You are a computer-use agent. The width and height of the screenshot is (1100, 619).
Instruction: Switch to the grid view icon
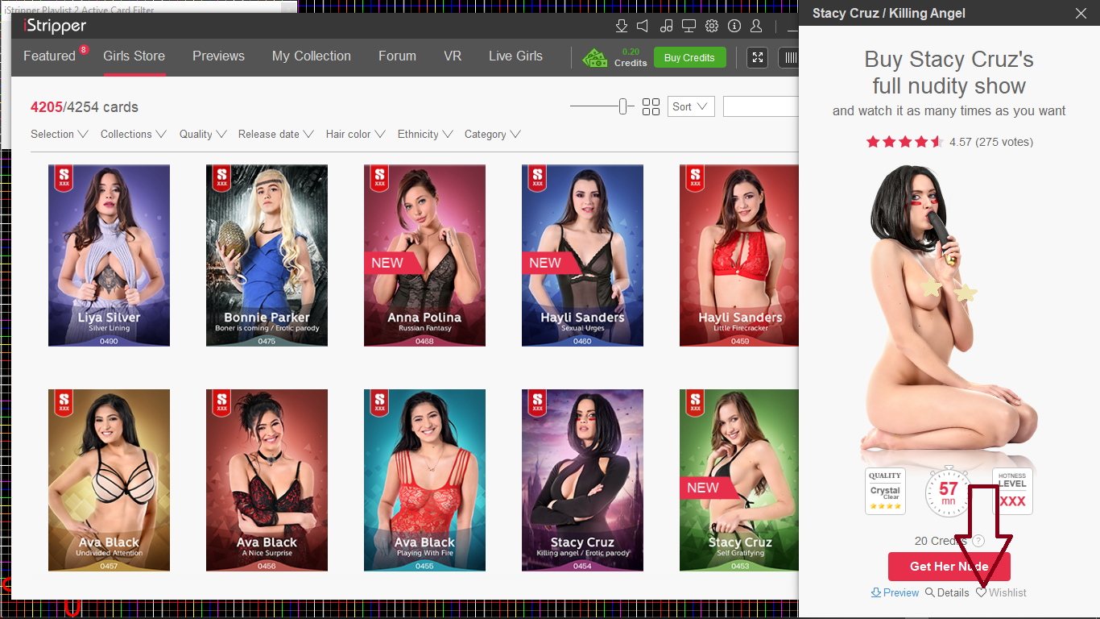(x=651, y=106)
